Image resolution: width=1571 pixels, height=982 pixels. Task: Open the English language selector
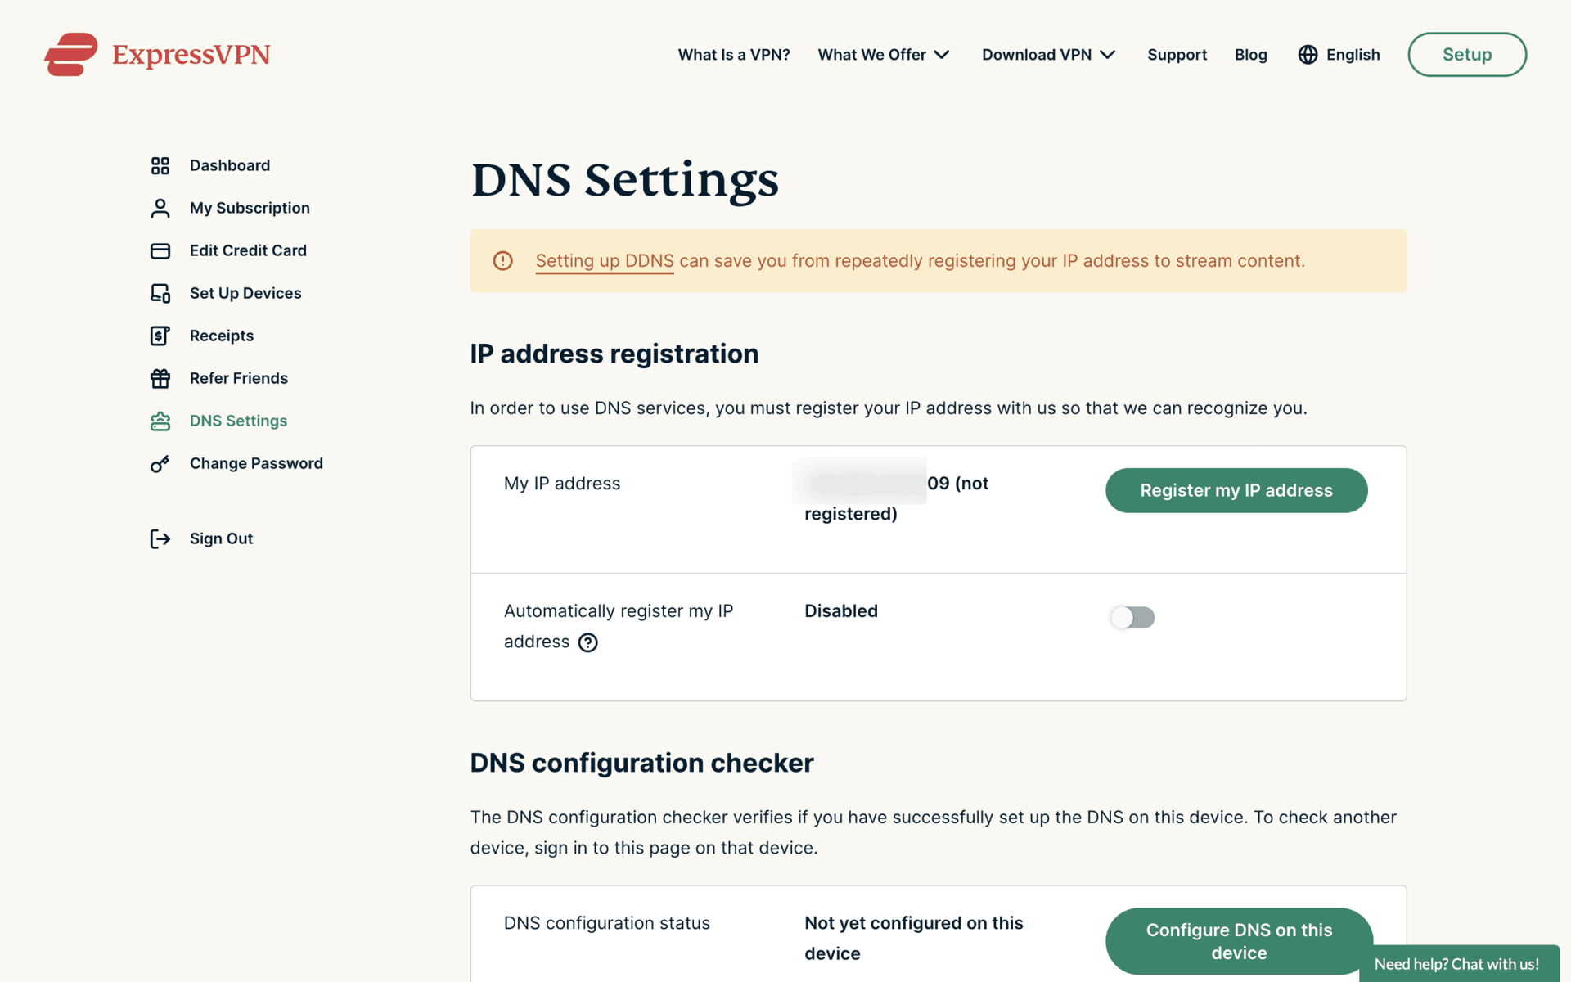click(x=1339, y=55)
